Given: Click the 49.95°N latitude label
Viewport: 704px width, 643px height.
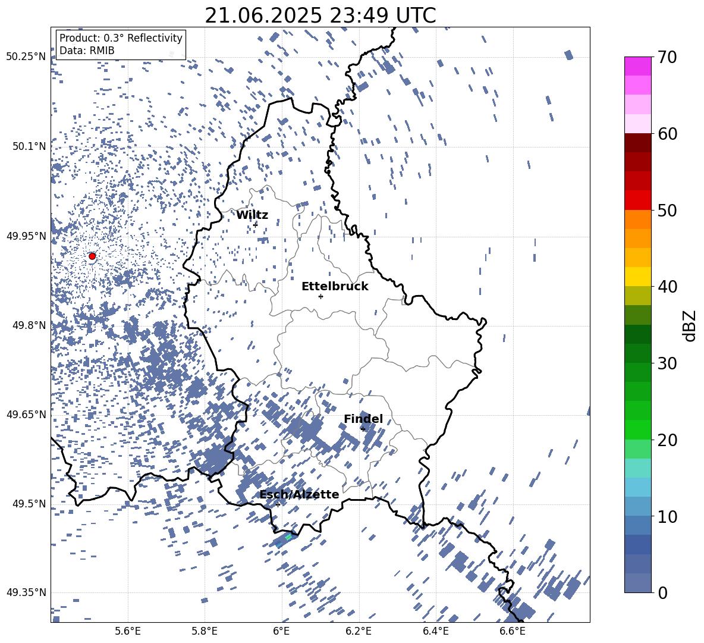Looking at the screenshot, I should point(26,236).
